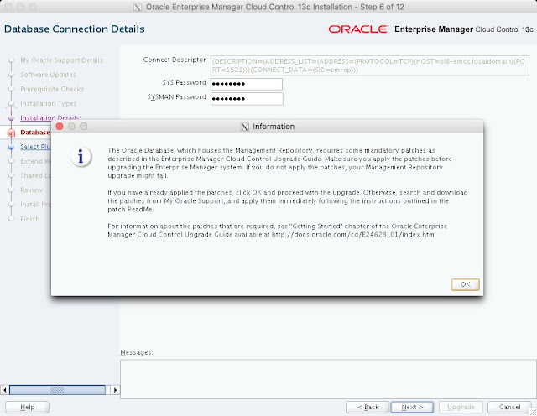The width and height of the screenshot is (537, 416).
Task: Click the Messages text area
Action: (328, 379)
